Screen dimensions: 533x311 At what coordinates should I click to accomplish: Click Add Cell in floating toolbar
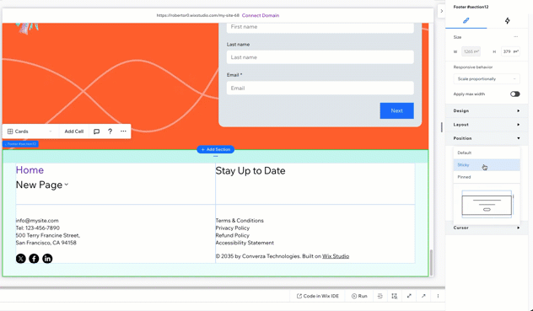[x=73, y=131]
